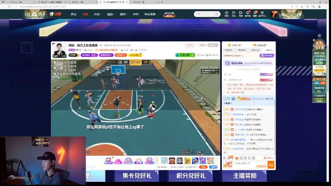Click the blue button with red dot below gifts
Screen dimensions: 331x186
pos(213,167)
